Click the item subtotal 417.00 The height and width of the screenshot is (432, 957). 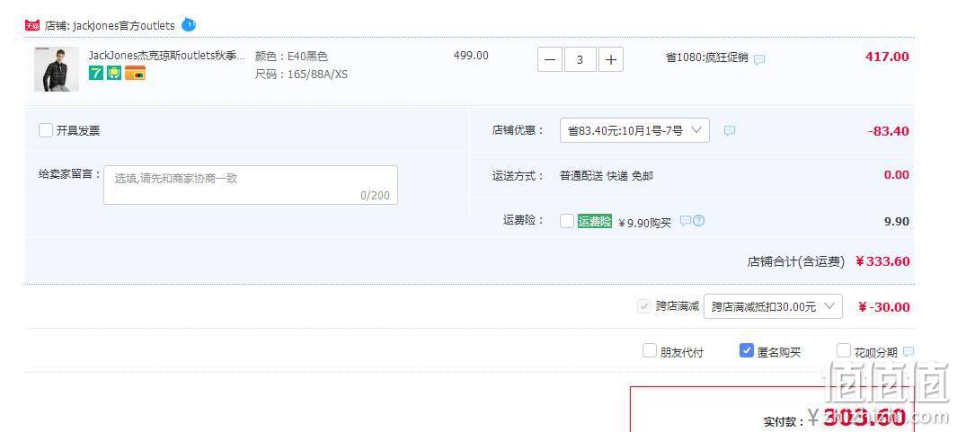(887, 57)
